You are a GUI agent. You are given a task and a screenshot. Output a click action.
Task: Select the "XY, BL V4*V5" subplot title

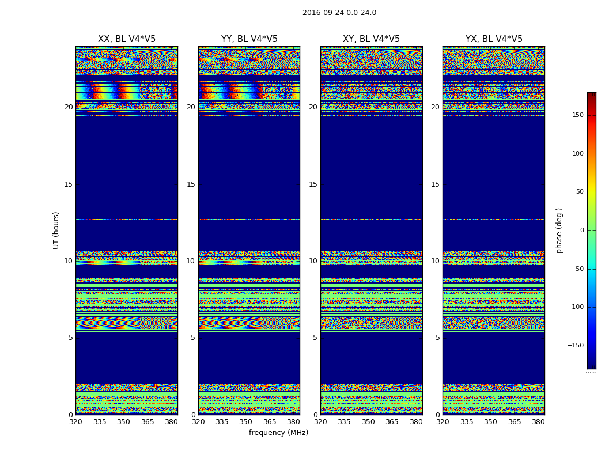(x=371, y=39)
